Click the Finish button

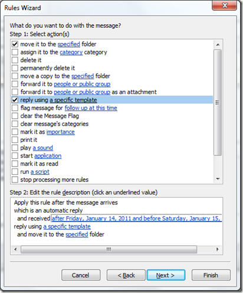(x=211, y=275)
